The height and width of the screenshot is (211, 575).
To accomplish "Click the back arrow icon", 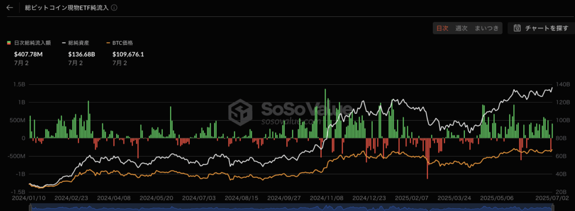I will coord(10,8).
